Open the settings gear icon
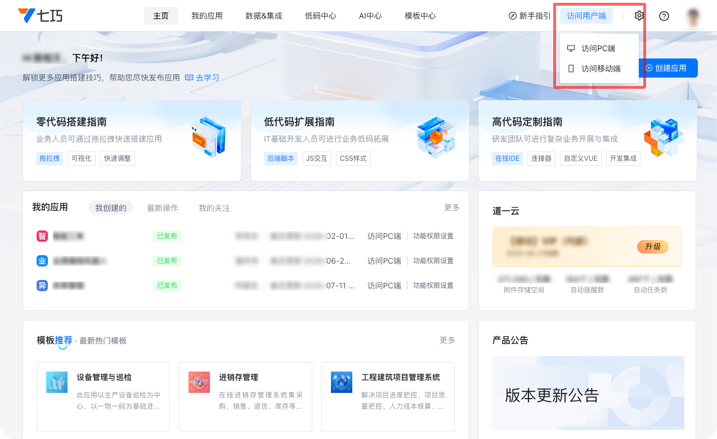 pyautogui.click(x=639, y=16)
